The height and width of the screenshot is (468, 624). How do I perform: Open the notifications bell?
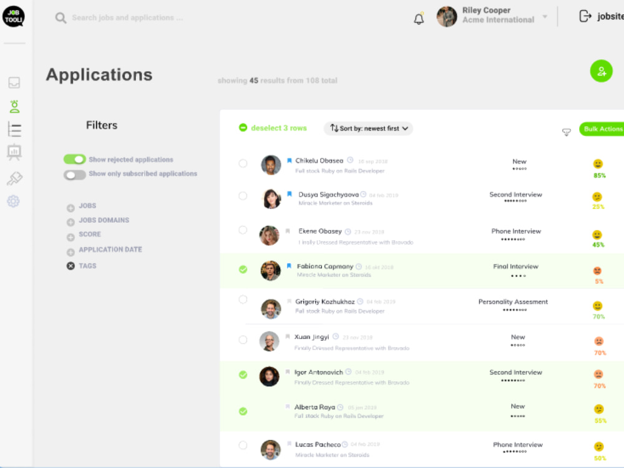[x=419, y=18]
